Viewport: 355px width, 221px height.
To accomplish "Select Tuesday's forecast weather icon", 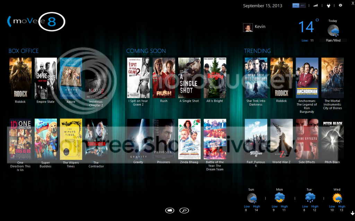I will 310,198.
